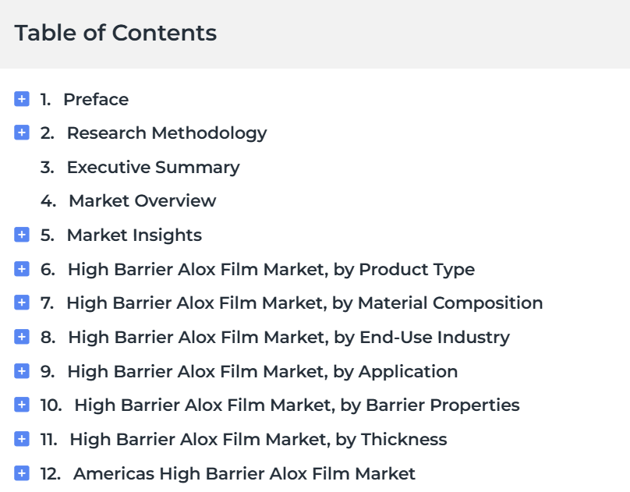Open the Executive Summary entry
This screenshot has height=492, width=630.
153,168
